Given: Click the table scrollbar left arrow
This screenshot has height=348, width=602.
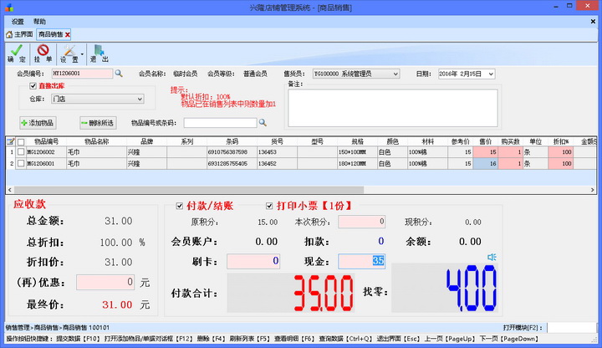Looking at the screenshot, I should point(10,190).
